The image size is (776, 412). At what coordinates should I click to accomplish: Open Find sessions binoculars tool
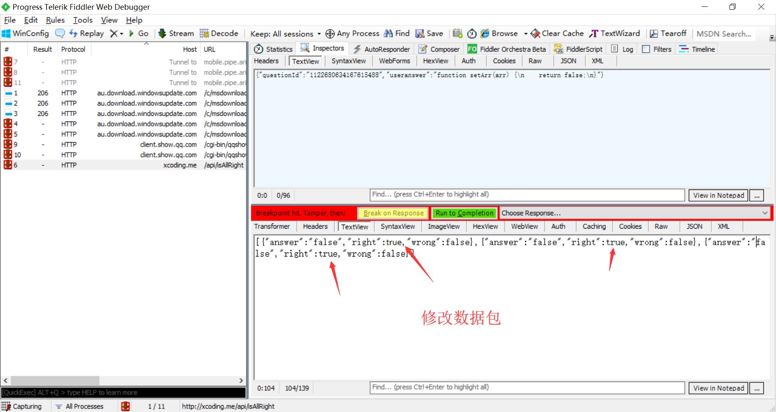pyautogui.click(x=397, y=34)
